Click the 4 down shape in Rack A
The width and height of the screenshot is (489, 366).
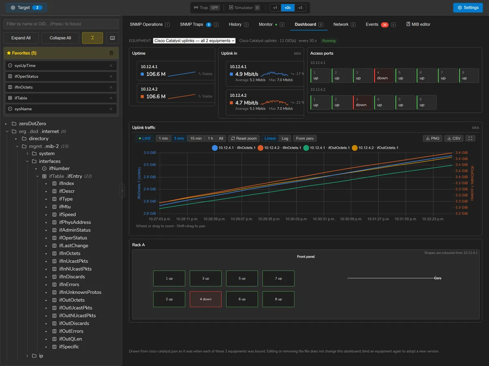tap(206, 299)
